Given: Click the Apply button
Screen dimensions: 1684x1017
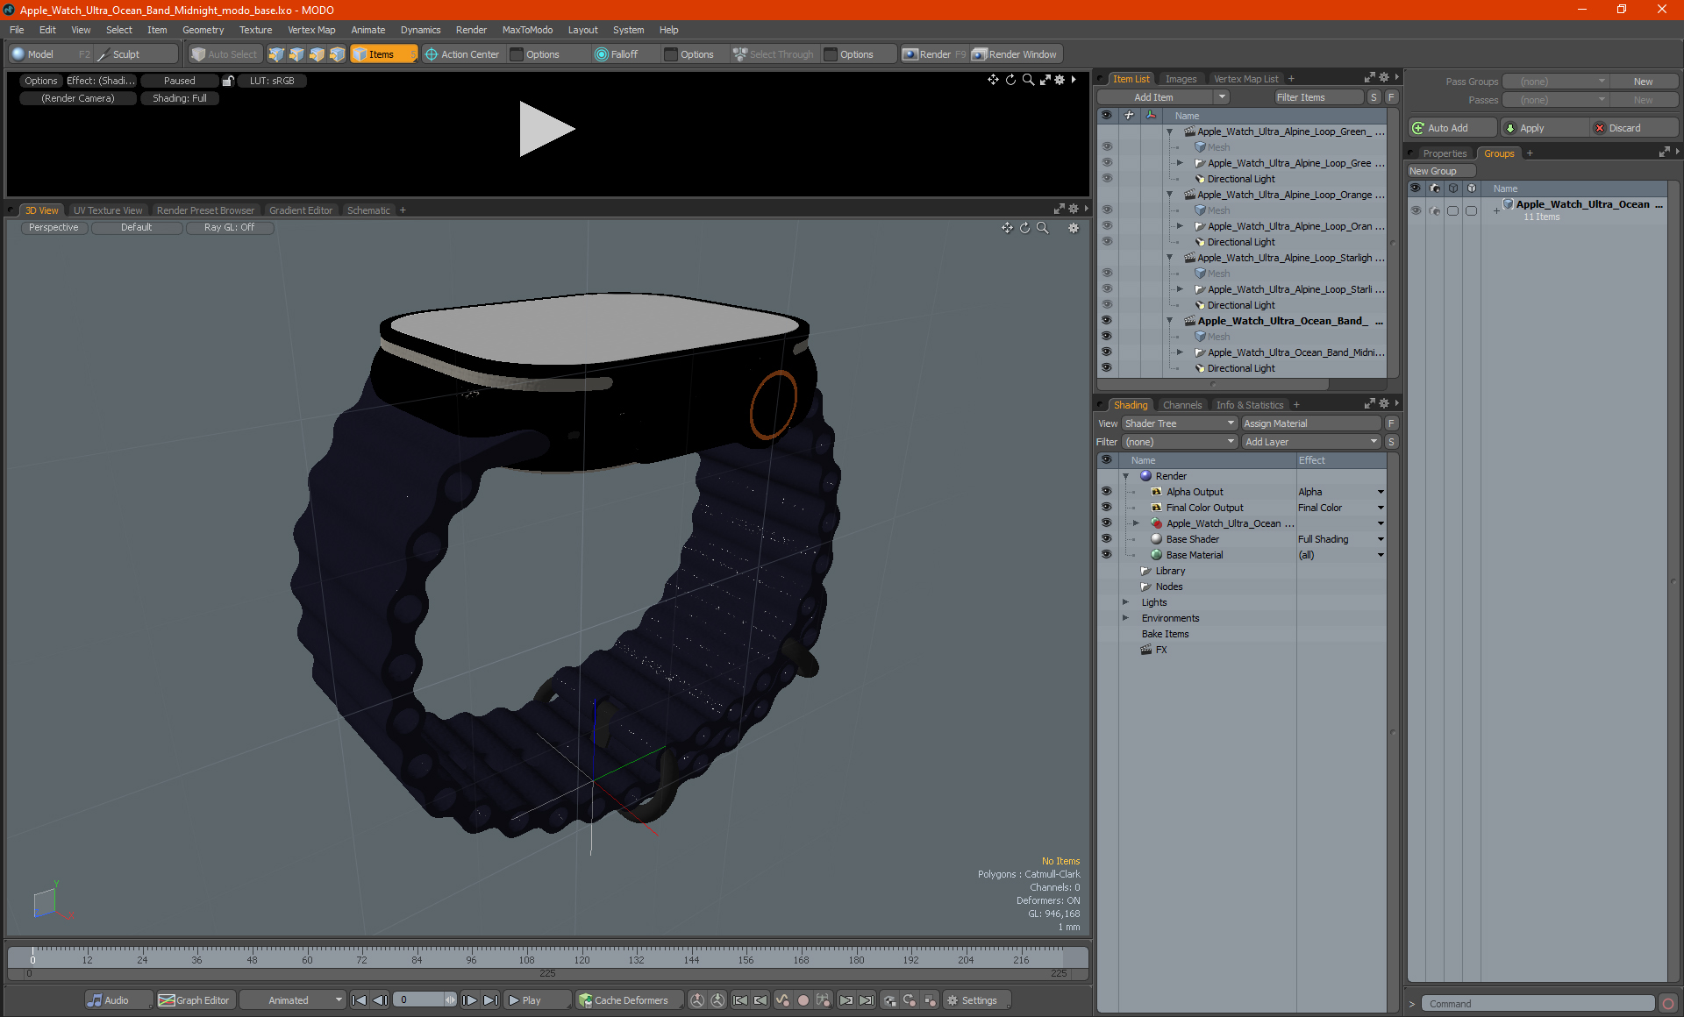Looking at the screenshot, I should click(1543, 128).
